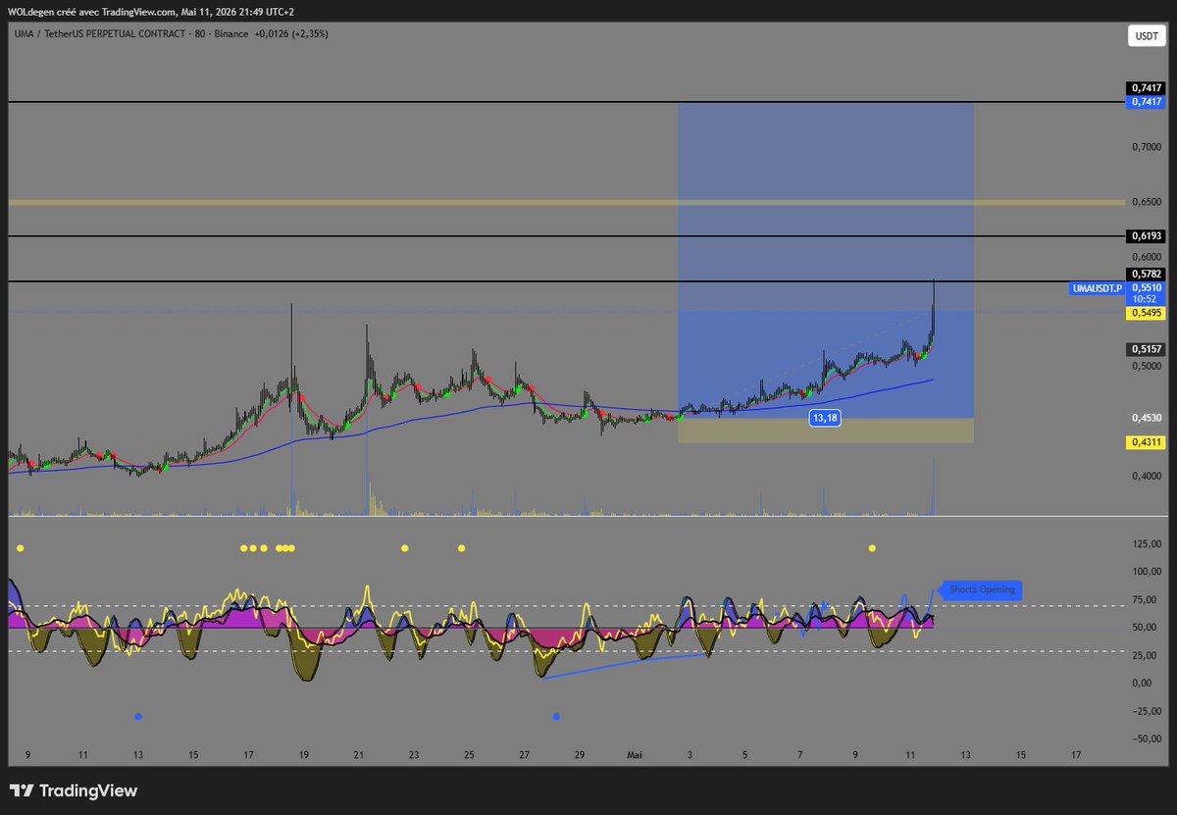This screenshot has height=815, width=1177.
Task: Click date 27 on the time axis
Action: 525,755
